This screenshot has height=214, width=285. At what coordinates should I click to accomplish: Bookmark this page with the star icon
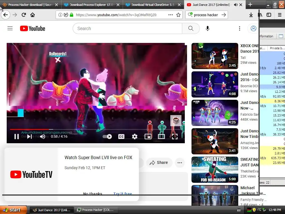(178, 15)
